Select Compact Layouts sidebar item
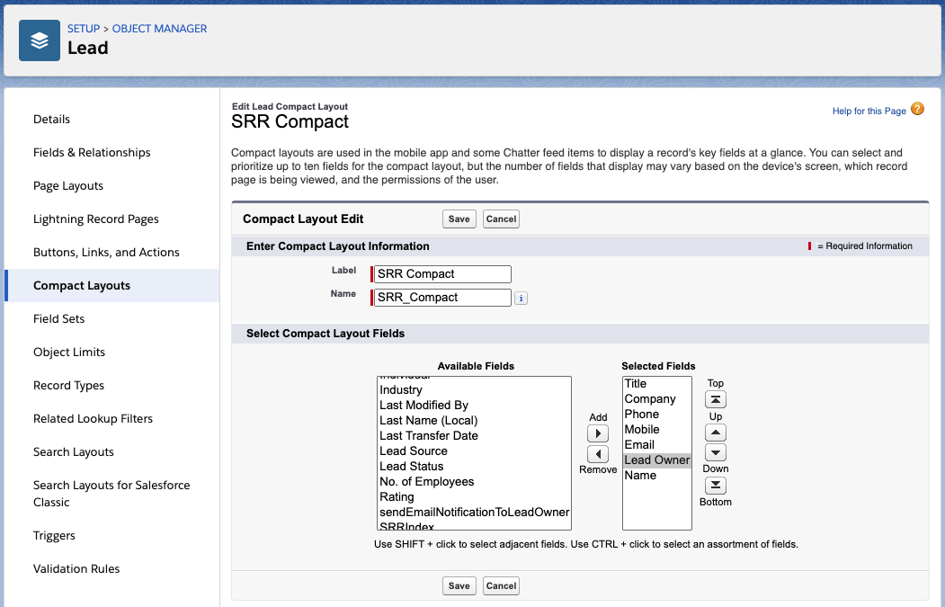 click(112, 286)
